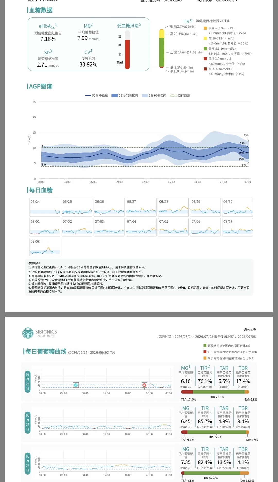278x482 pixels.
Task: Click the 50% 中位线 legend line marker
Action: (88, 95)
